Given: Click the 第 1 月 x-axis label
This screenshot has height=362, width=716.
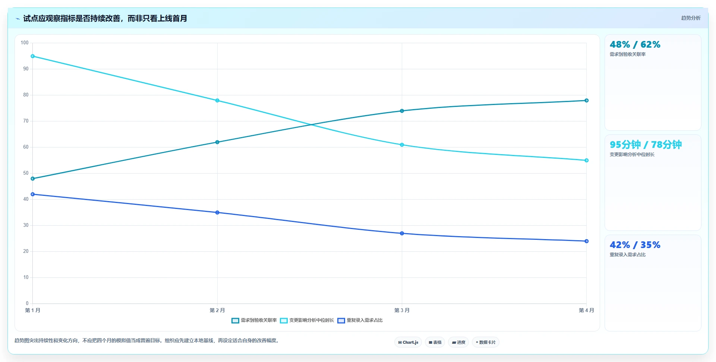Looking at the screenshot, I should pyautogui.click(x=33, y=310).
